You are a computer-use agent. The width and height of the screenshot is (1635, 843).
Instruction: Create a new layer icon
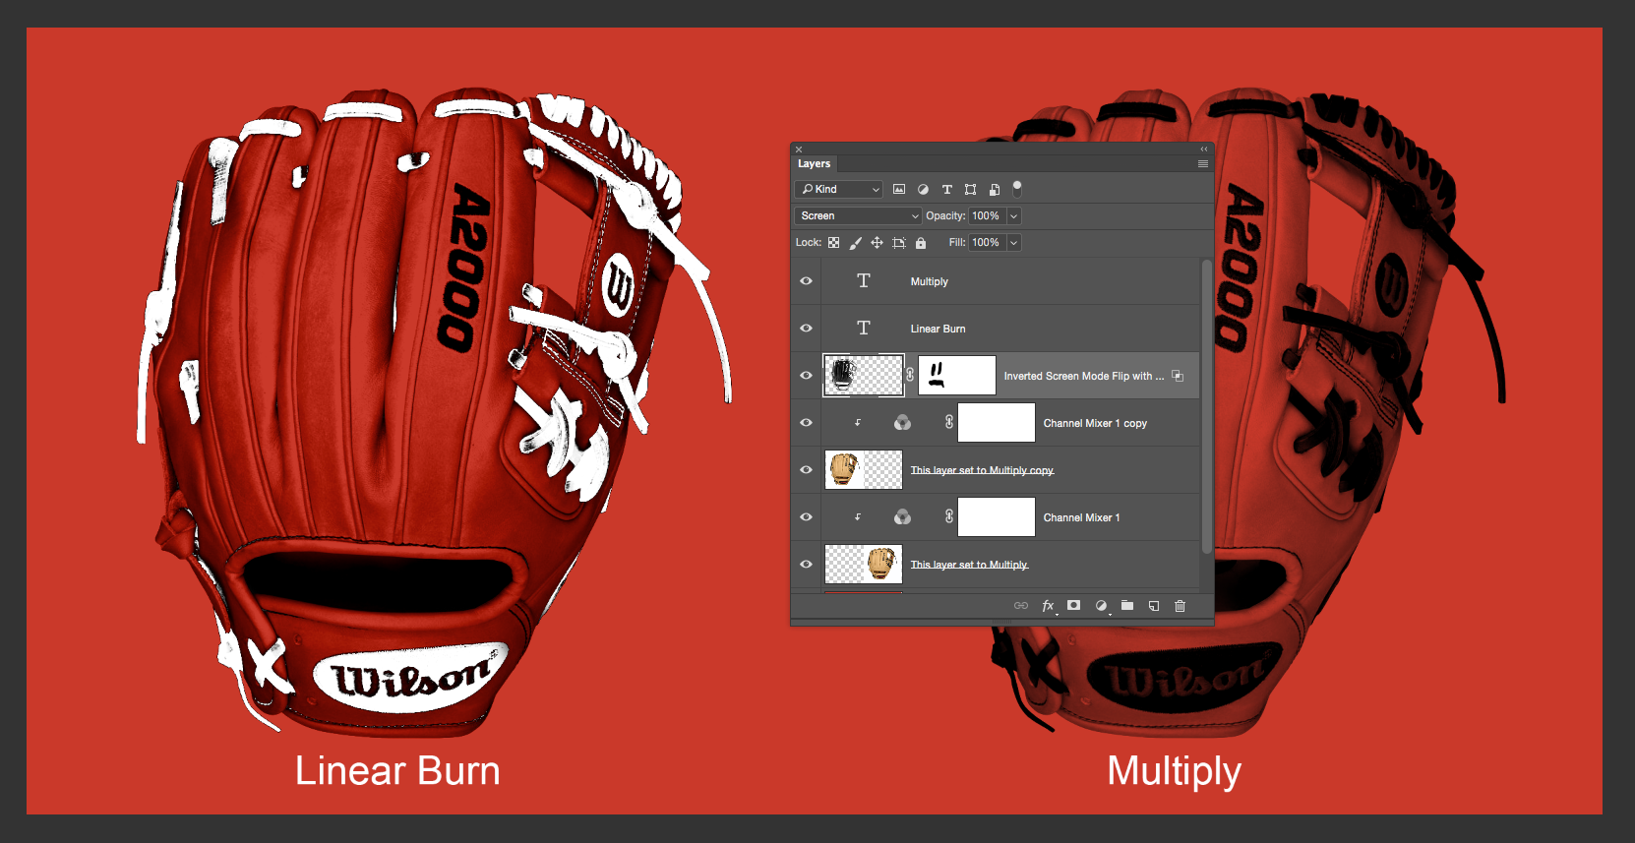point(1154,606)
